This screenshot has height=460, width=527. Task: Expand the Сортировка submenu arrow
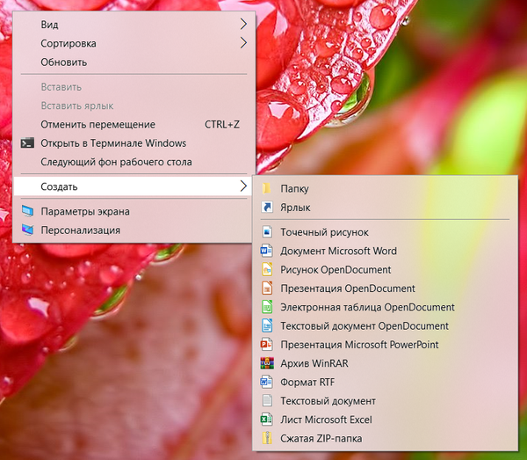pos(243,43)
